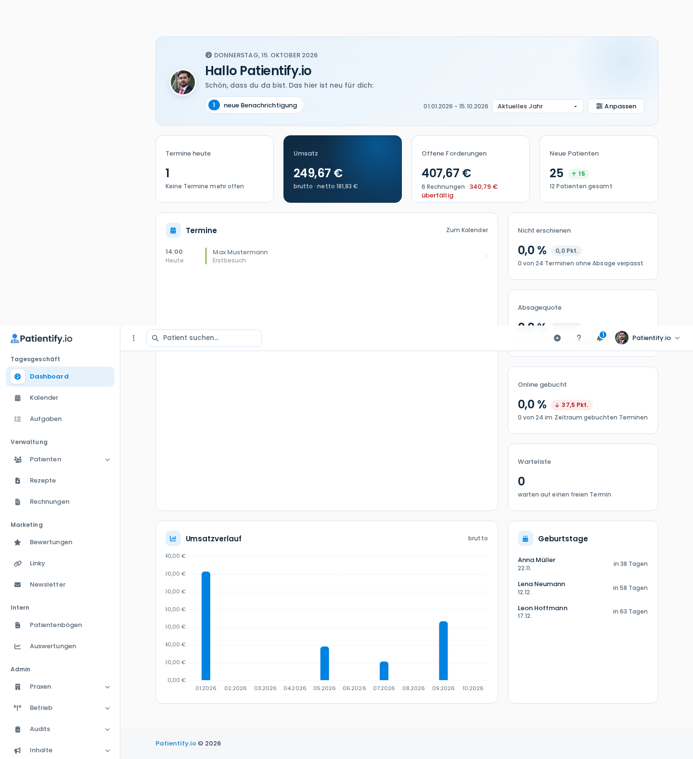Open Auswertungen in the sidebar
Screen dimensions: 693x759
pos(60,646)
